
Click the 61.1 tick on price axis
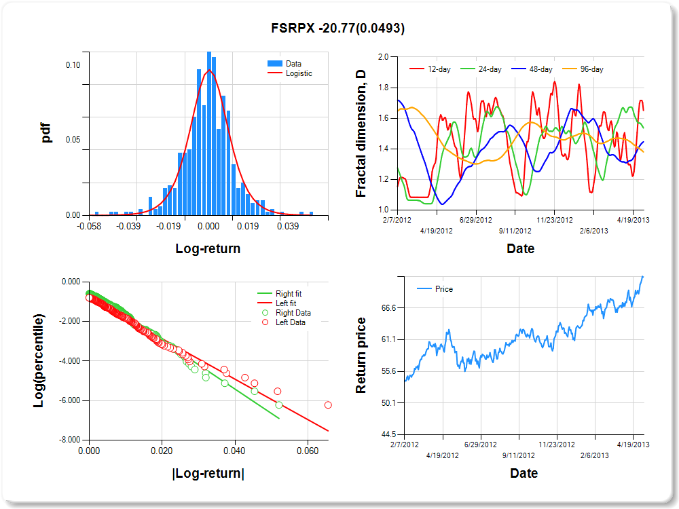pyautogui.click(x=389, y=339)
